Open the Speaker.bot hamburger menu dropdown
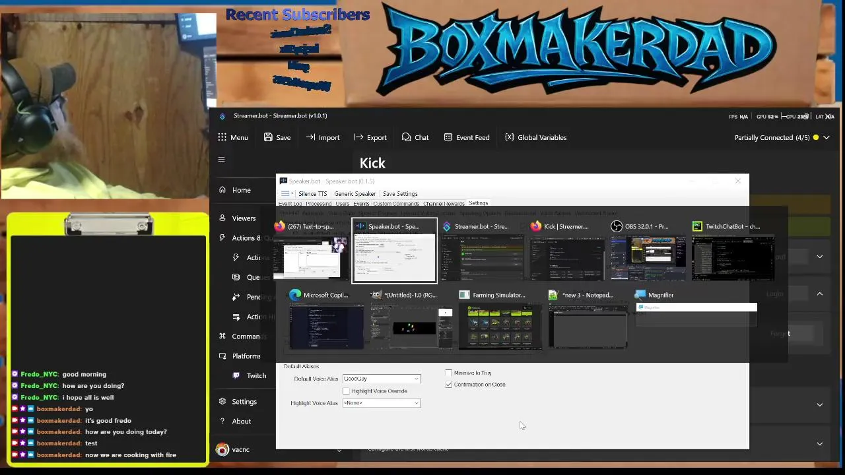The width and height of the screenshot is (845, 475). (286, 194)
